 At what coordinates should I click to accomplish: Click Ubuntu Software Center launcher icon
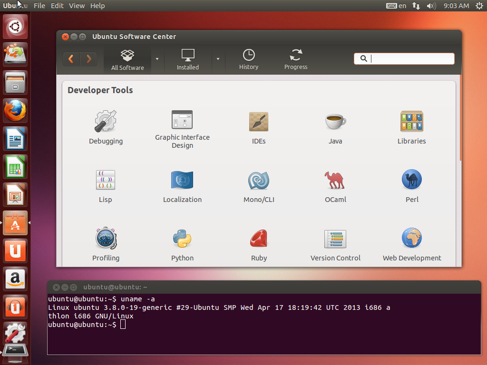(15, 223)
